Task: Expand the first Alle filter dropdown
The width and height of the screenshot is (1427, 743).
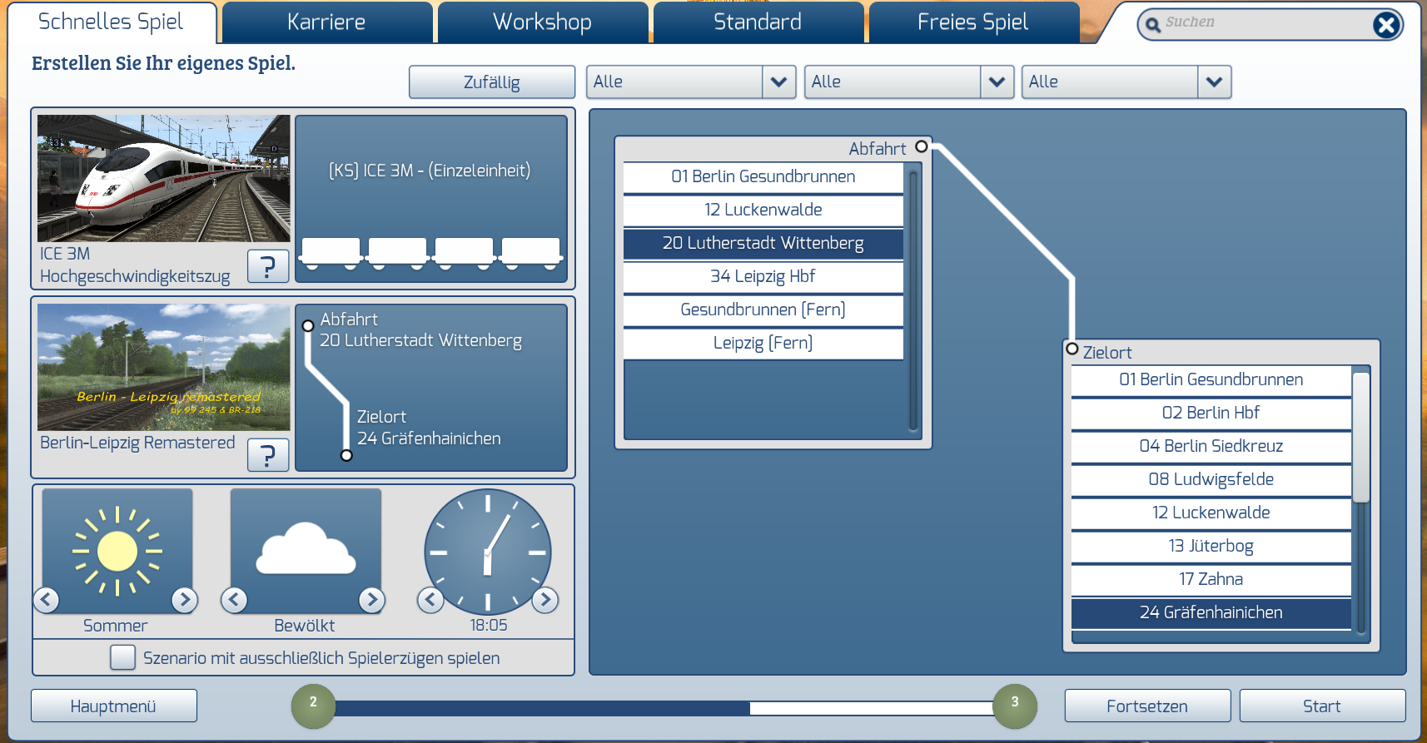Action: [778, 82]
